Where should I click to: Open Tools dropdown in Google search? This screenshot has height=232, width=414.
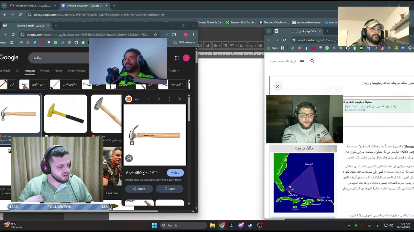[174, 71]
